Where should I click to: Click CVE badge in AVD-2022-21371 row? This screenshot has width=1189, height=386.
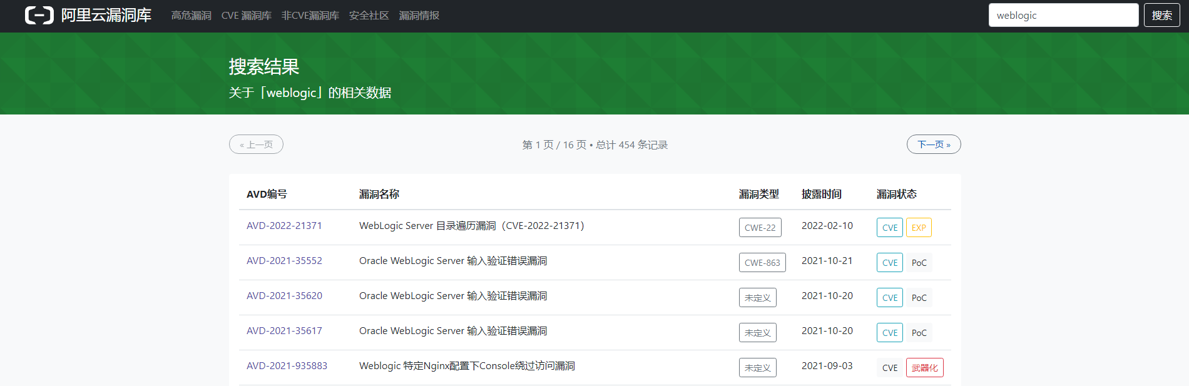pos(890,228)
